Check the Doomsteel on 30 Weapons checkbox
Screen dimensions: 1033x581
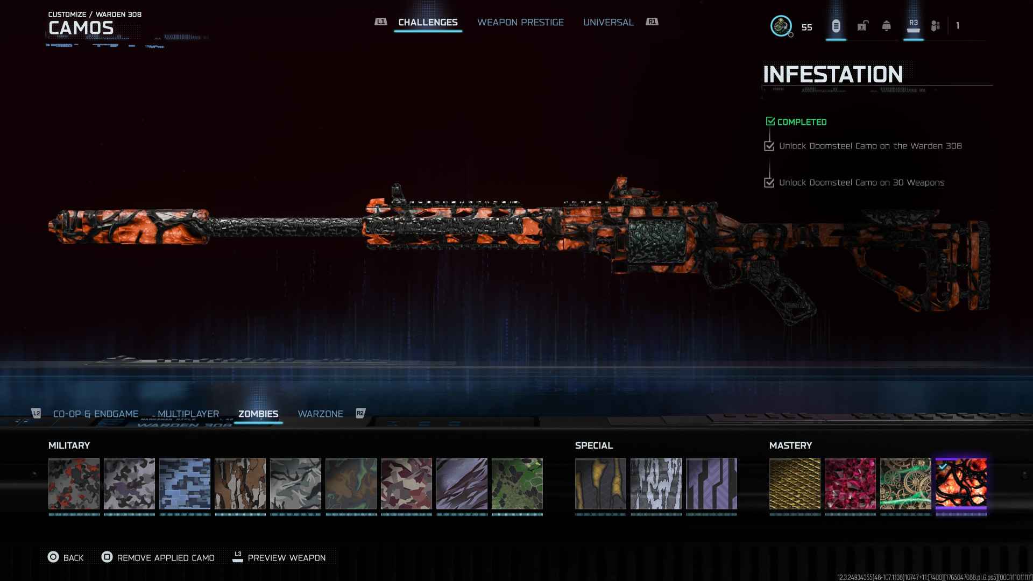(769, 182)
